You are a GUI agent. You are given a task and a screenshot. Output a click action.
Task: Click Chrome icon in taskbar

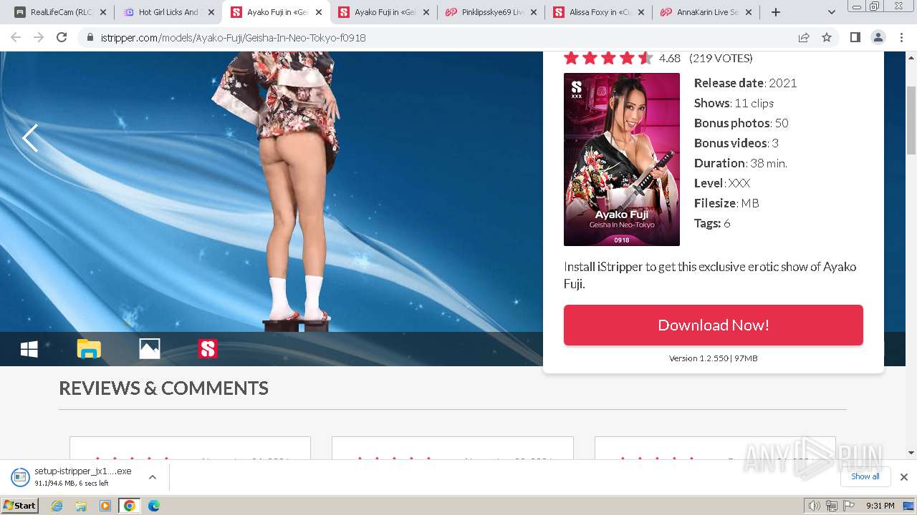pyautogui.click(x=129, y=506)
